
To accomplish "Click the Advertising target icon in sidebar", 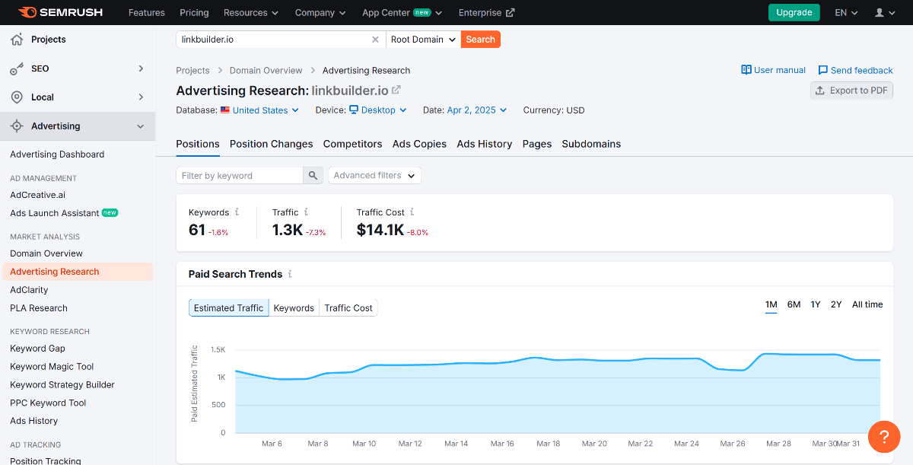I will (17, 126).
